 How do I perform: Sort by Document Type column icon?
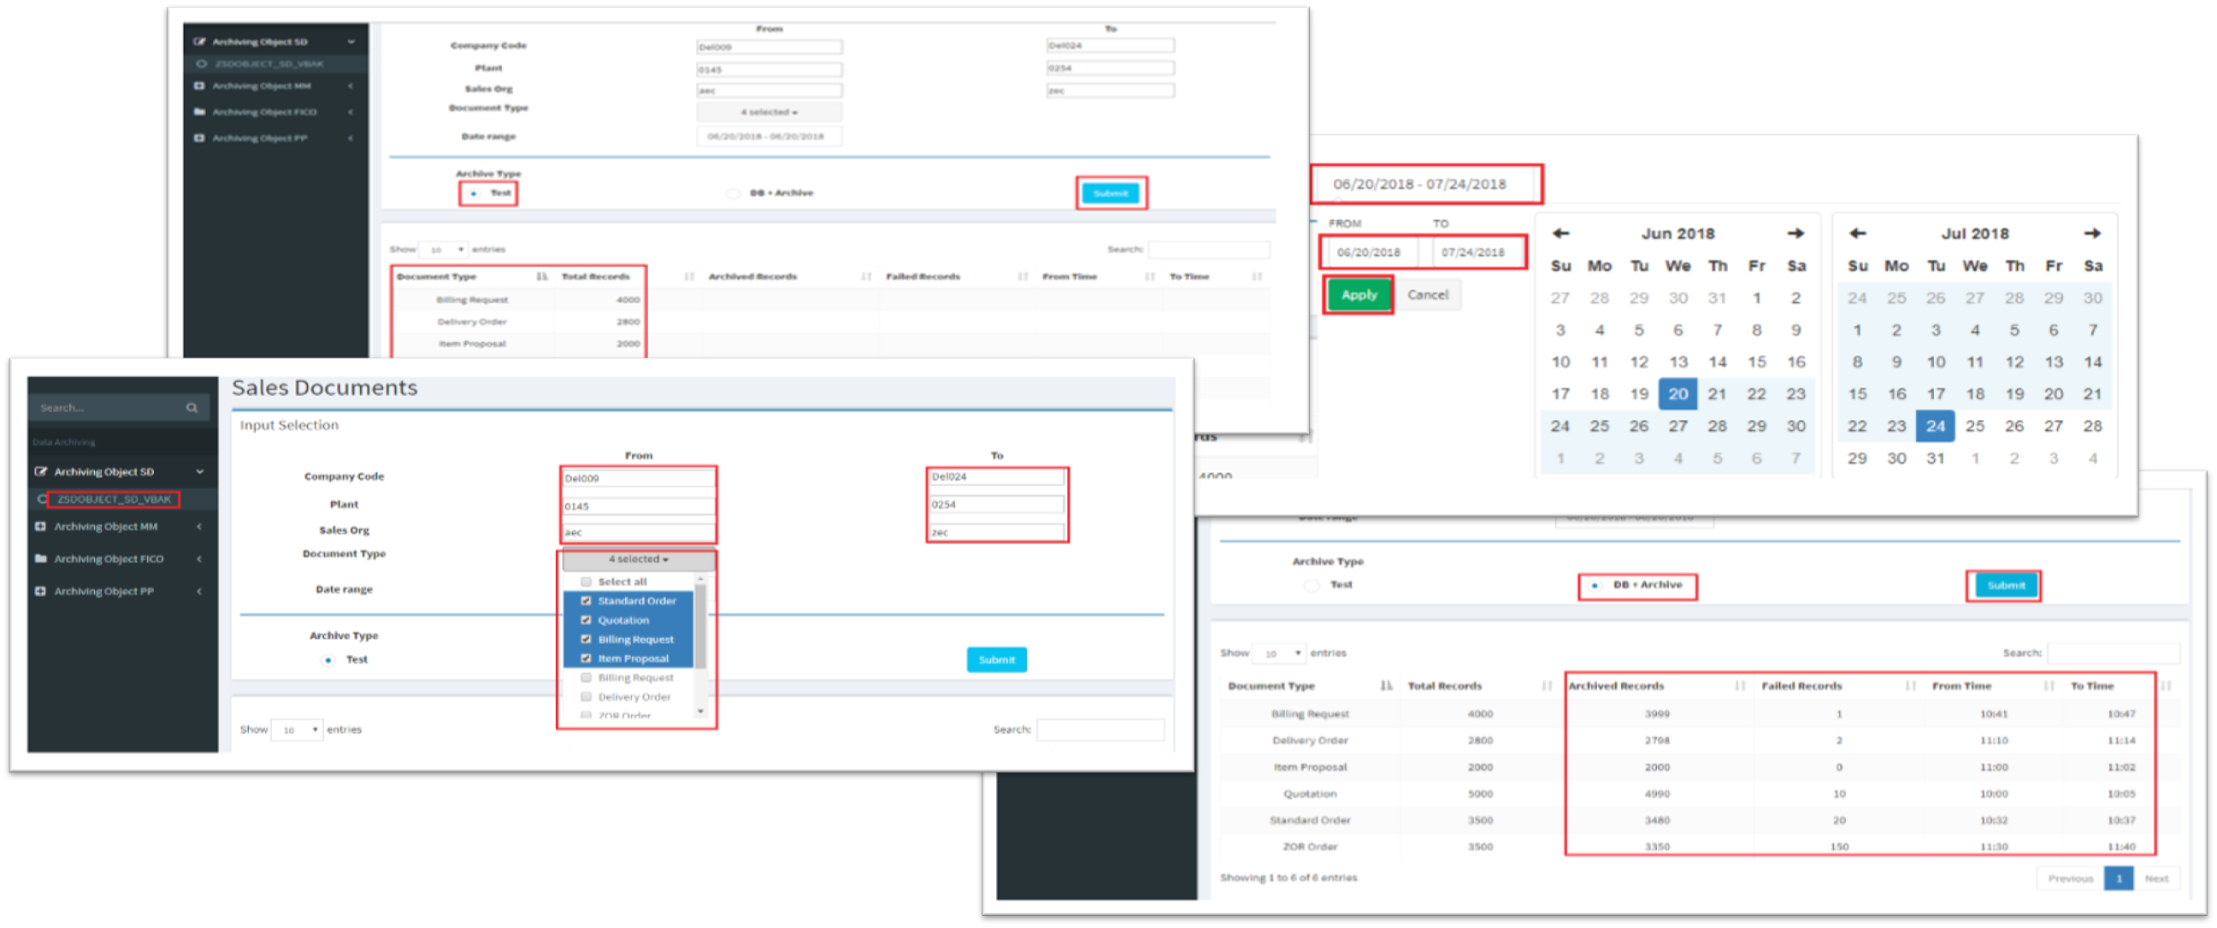1386,686
